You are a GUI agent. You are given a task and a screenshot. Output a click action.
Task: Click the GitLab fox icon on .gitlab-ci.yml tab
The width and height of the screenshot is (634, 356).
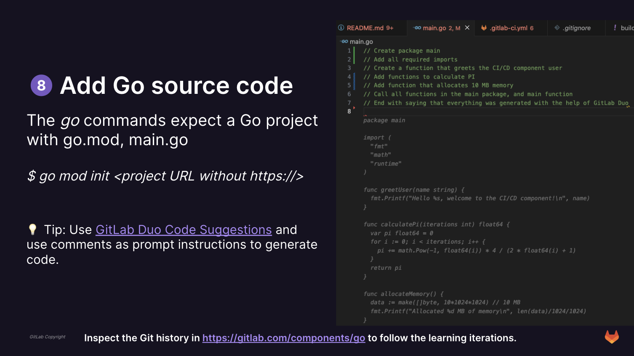[484, 28]
